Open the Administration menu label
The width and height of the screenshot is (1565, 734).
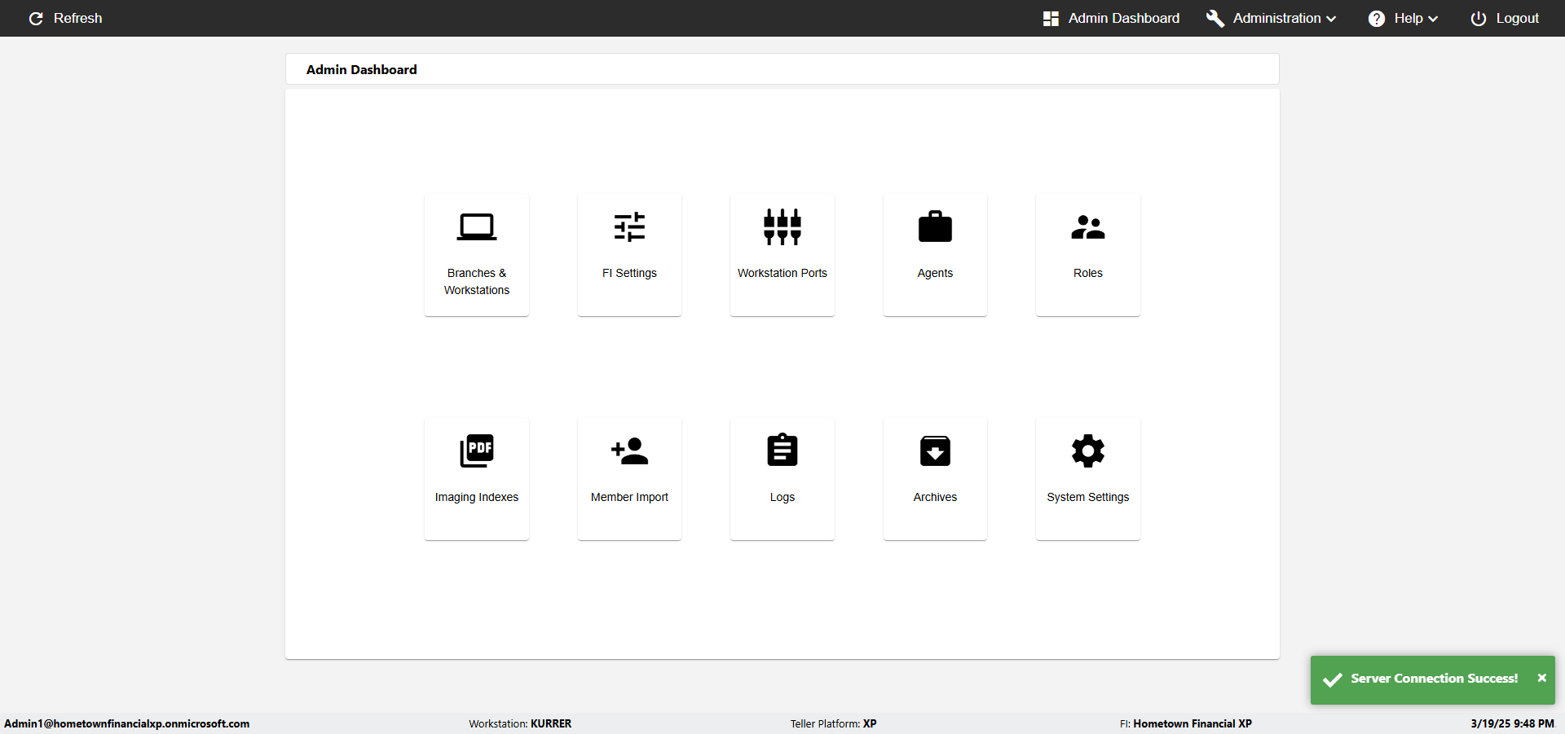[x=1277, y=19]
